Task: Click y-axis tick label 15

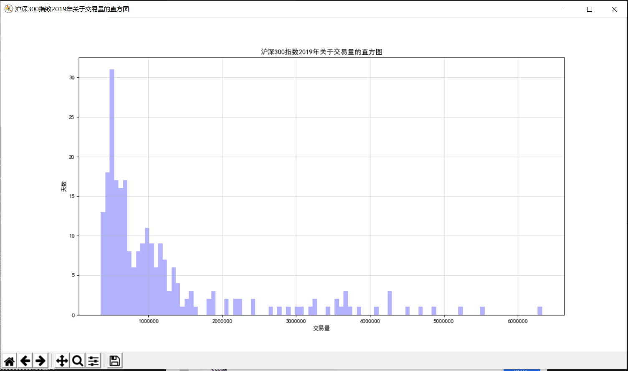Action: click(x=72, y=196)
